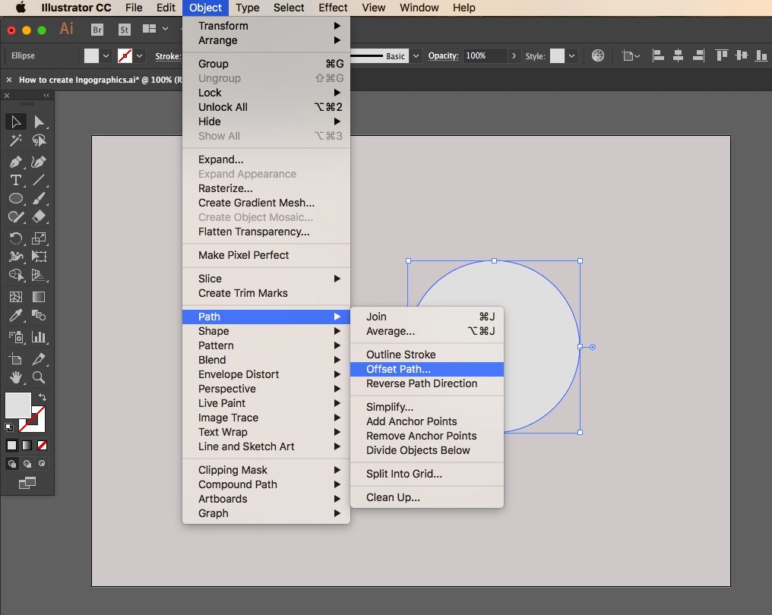Select the Direct Selection tool
This screenshot has width=772, height=615.
(x=39, y=121)
